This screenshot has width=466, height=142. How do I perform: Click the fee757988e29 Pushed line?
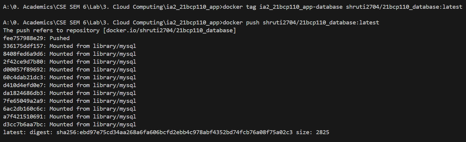(x=36, y=38)
